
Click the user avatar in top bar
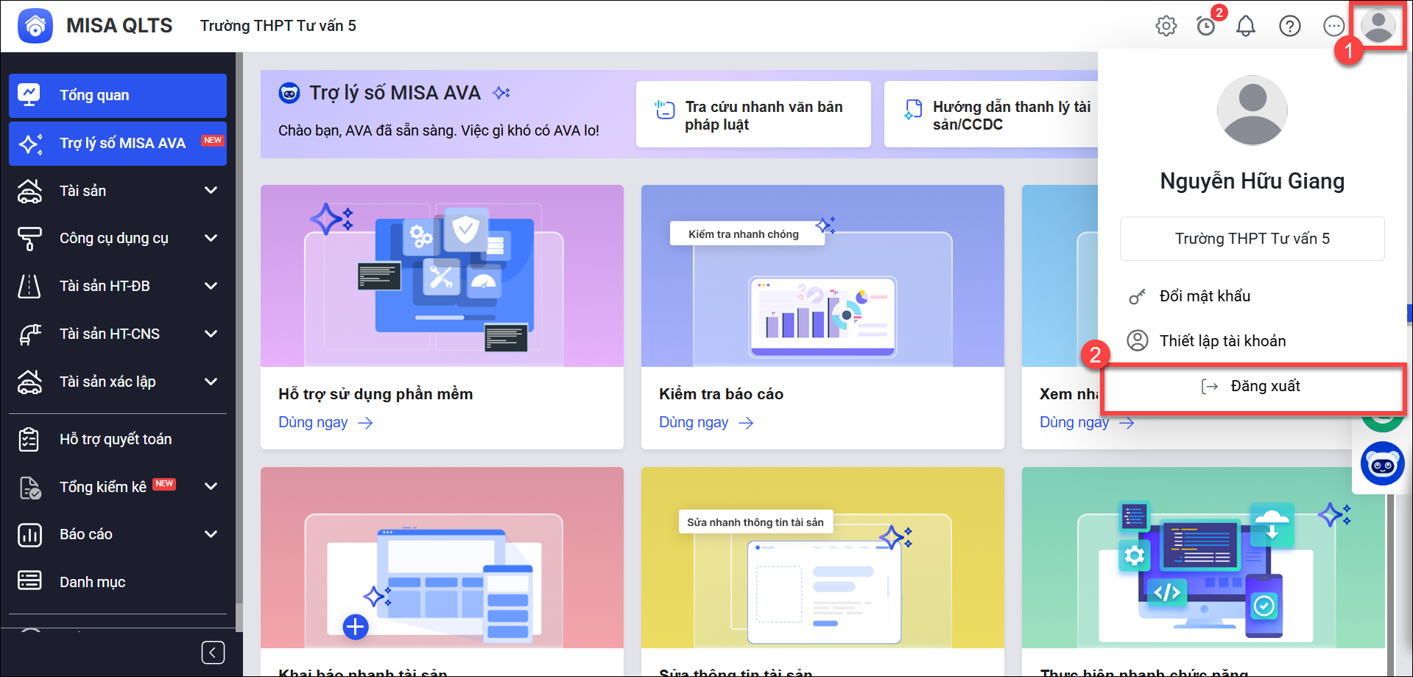[x=1378, y=26]
